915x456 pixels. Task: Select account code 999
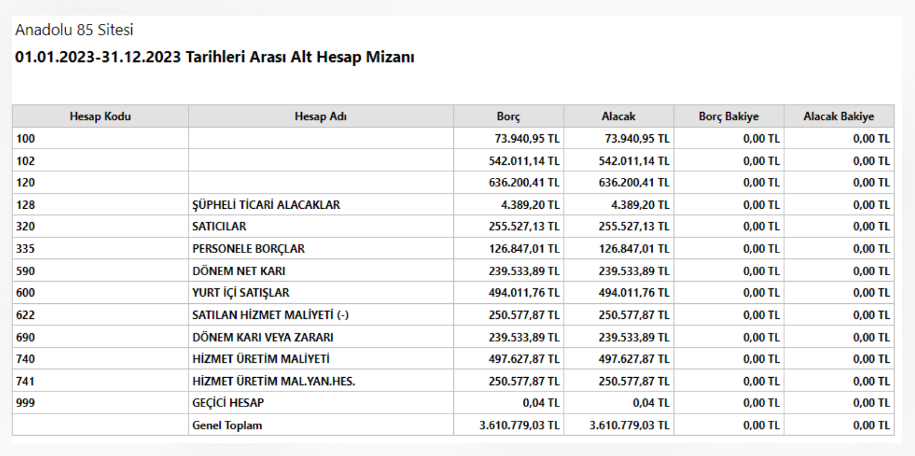coord(26,403)
